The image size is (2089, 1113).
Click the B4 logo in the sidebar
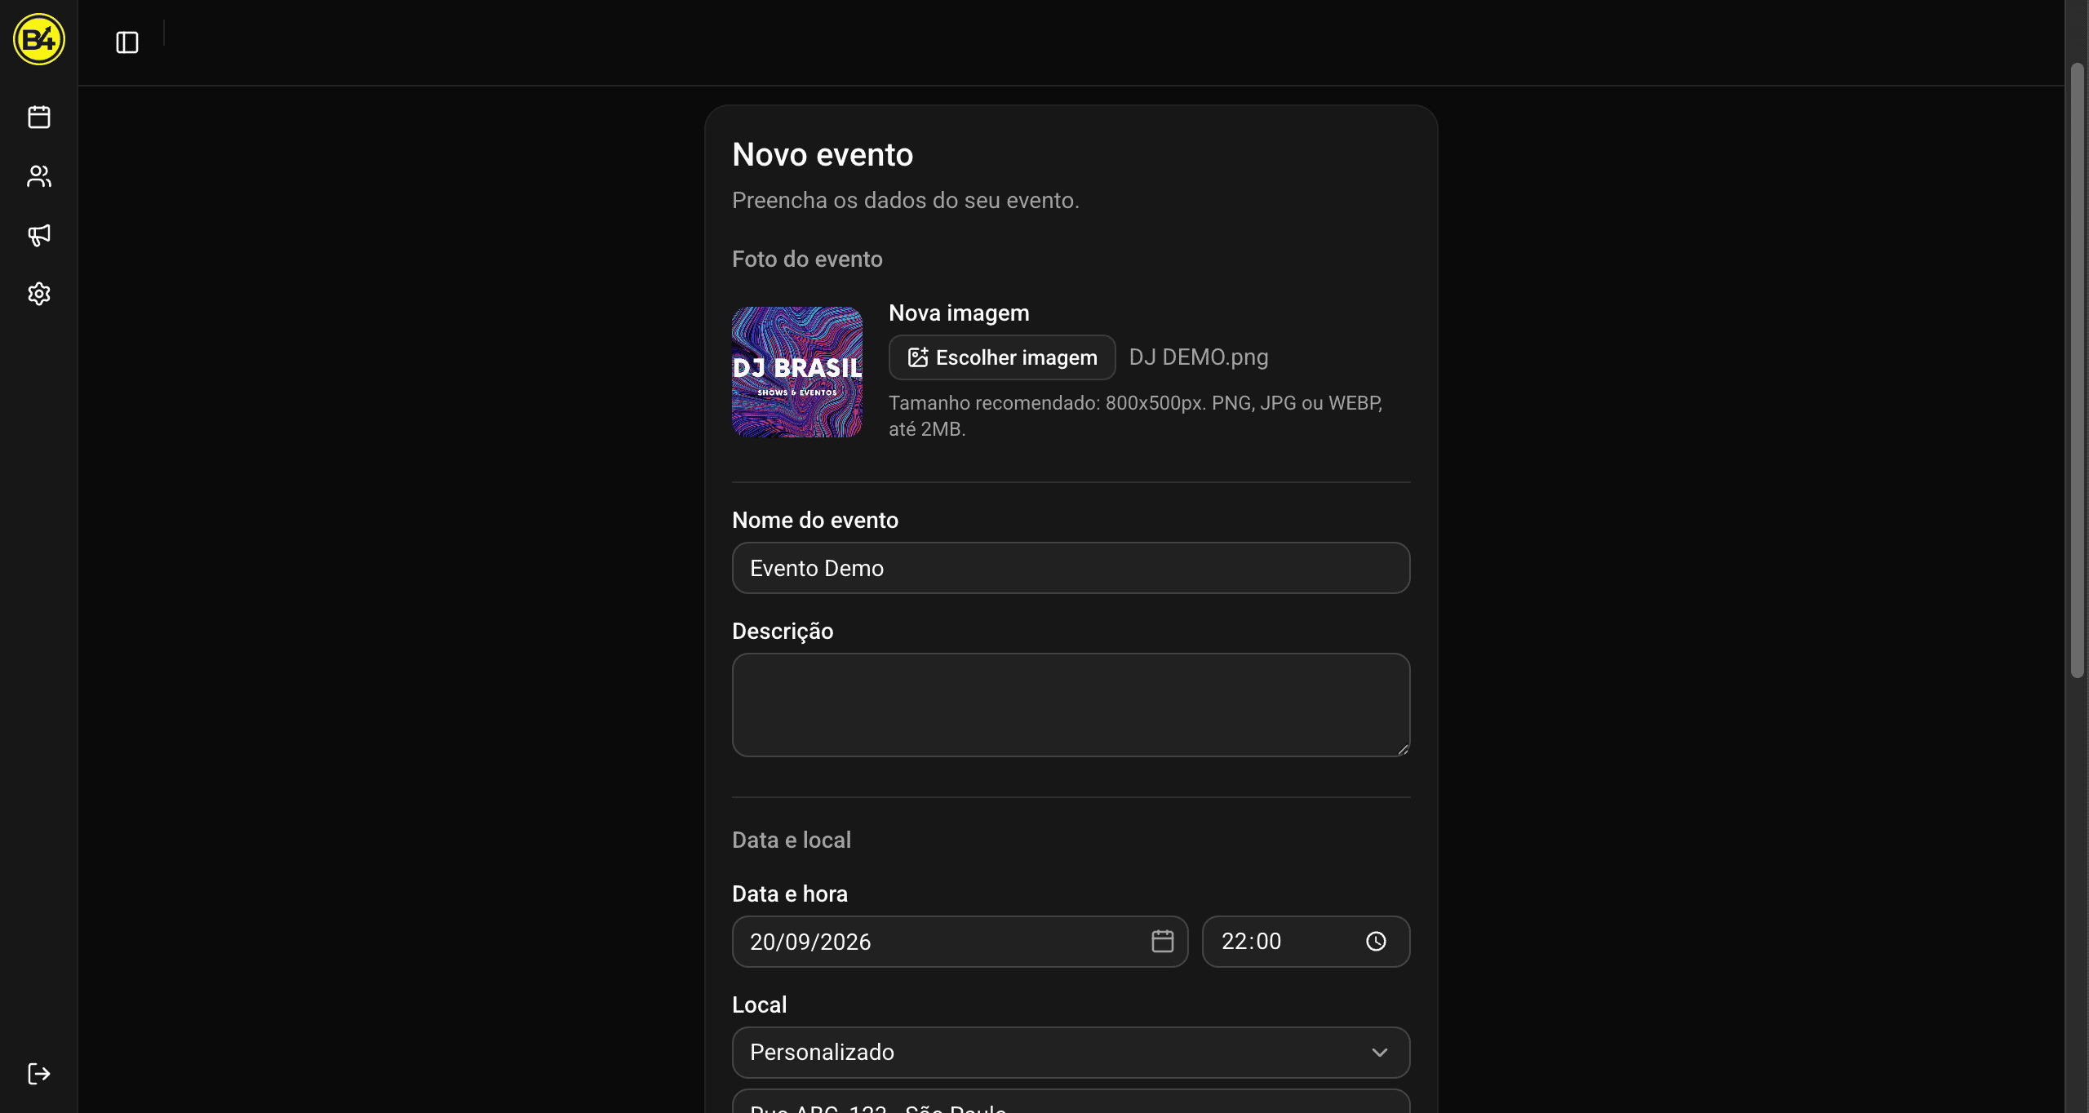click(x=38, y=39)
